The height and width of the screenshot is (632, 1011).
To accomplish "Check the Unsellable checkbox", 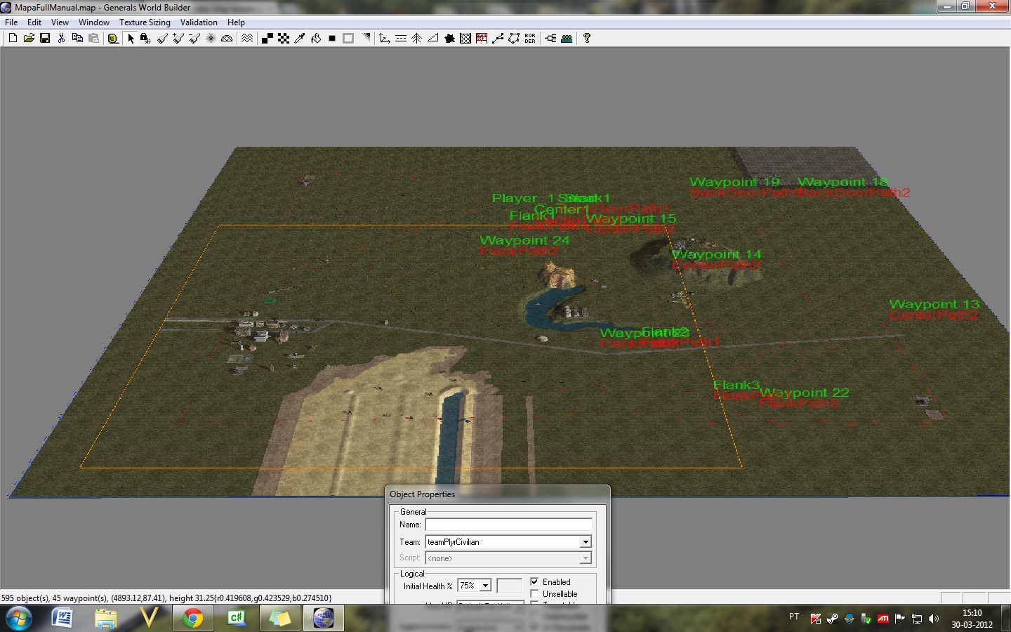I will 535,594.
